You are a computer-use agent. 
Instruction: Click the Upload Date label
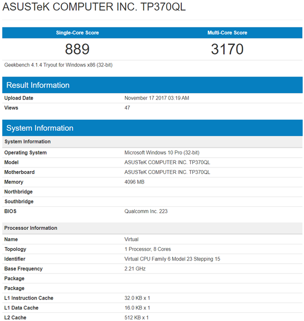point(19,98)
